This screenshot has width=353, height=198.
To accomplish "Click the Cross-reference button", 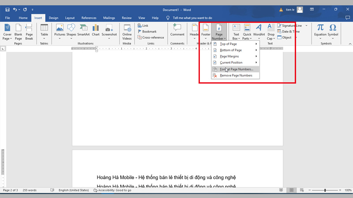I will tap(151, 37).
